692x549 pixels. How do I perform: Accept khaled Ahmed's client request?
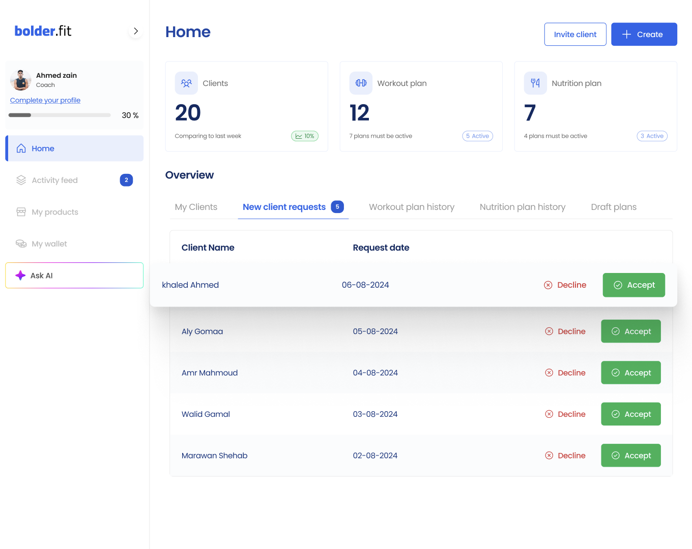[x=633, y=285]
